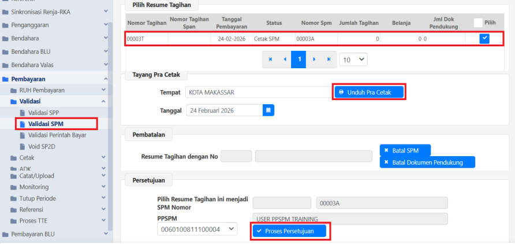Viewport: 515px width, 244px height.
Task: Click the Unduh Pra Cetak button
Action: coord(369,92)
